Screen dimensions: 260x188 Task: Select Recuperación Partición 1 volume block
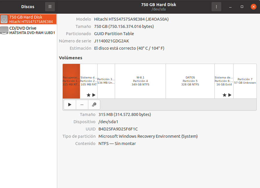point(71,81)
